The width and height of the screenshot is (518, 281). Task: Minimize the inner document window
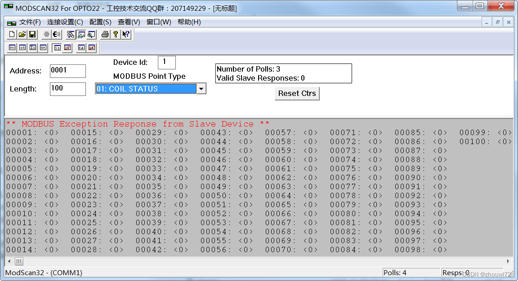pyautogui.click(x=486, y=22)
